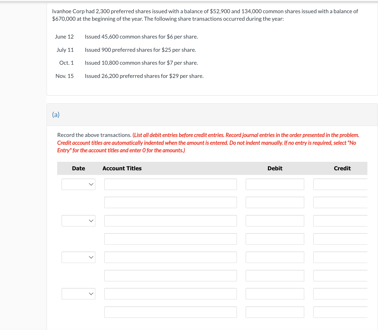This screenshot has height=330, width=378.
Task: Click the fifth row Credit input field
Action: [340, 257]
